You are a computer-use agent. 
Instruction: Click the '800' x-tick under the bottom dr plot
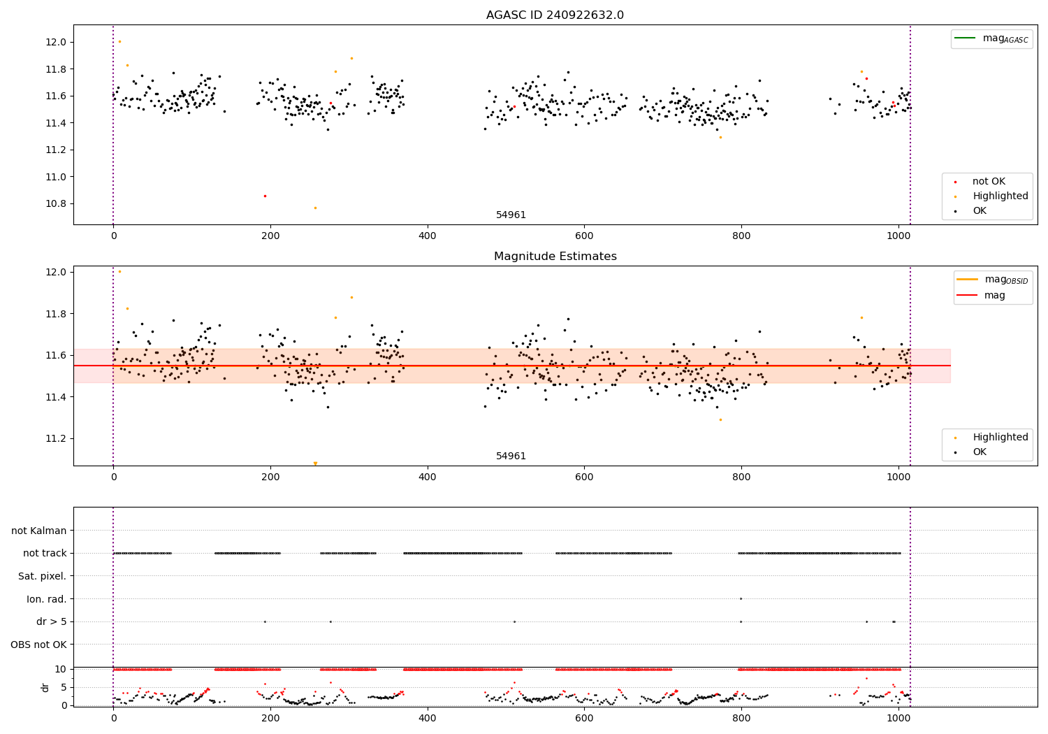[741, 718]
